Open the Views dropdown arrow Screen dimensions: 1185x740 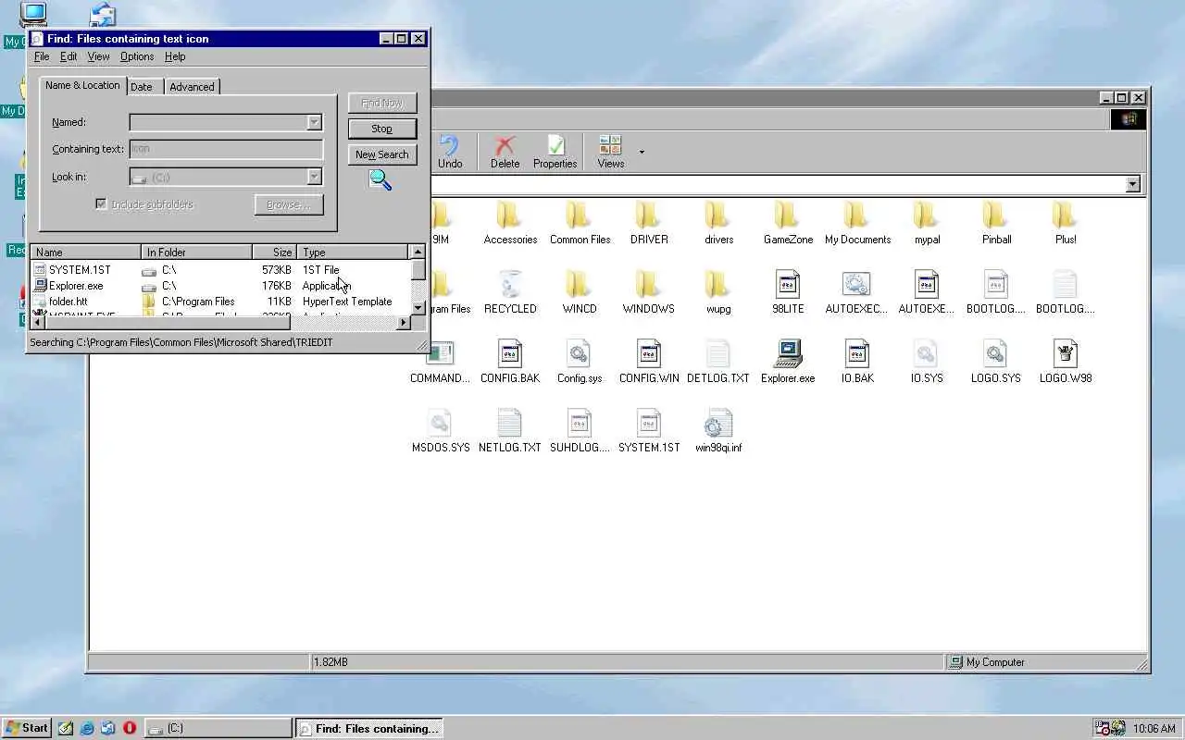point(642,153)
